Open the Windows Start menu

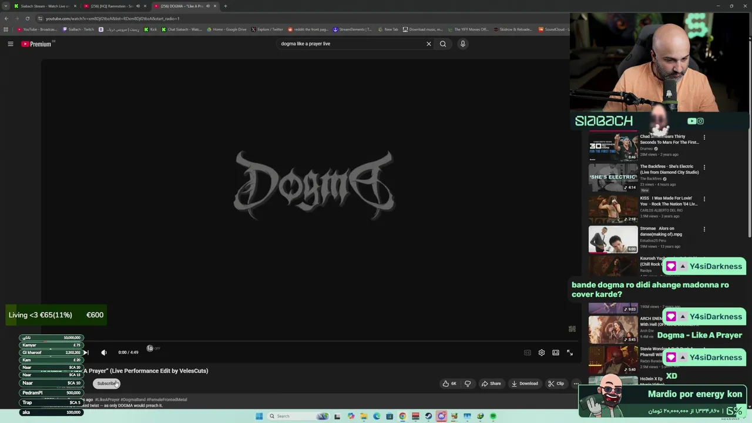259,416
